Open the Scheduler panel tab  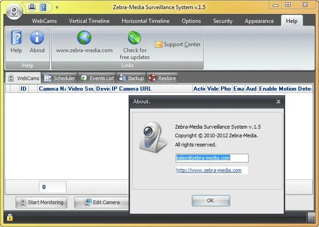click(x=59, y=78)
